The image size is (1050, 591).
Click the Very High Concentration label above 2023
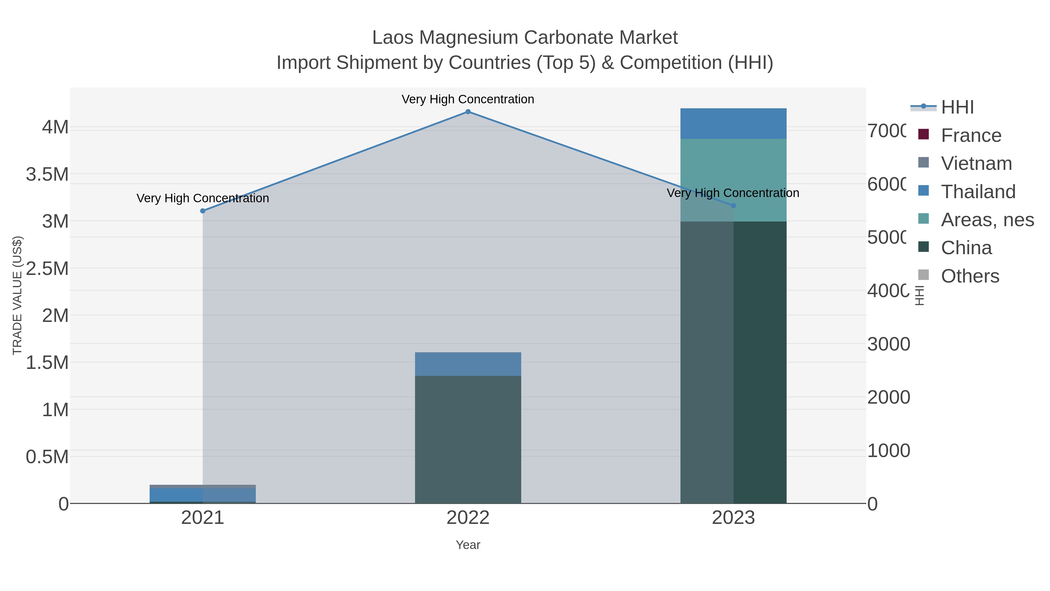click(733, 193)
